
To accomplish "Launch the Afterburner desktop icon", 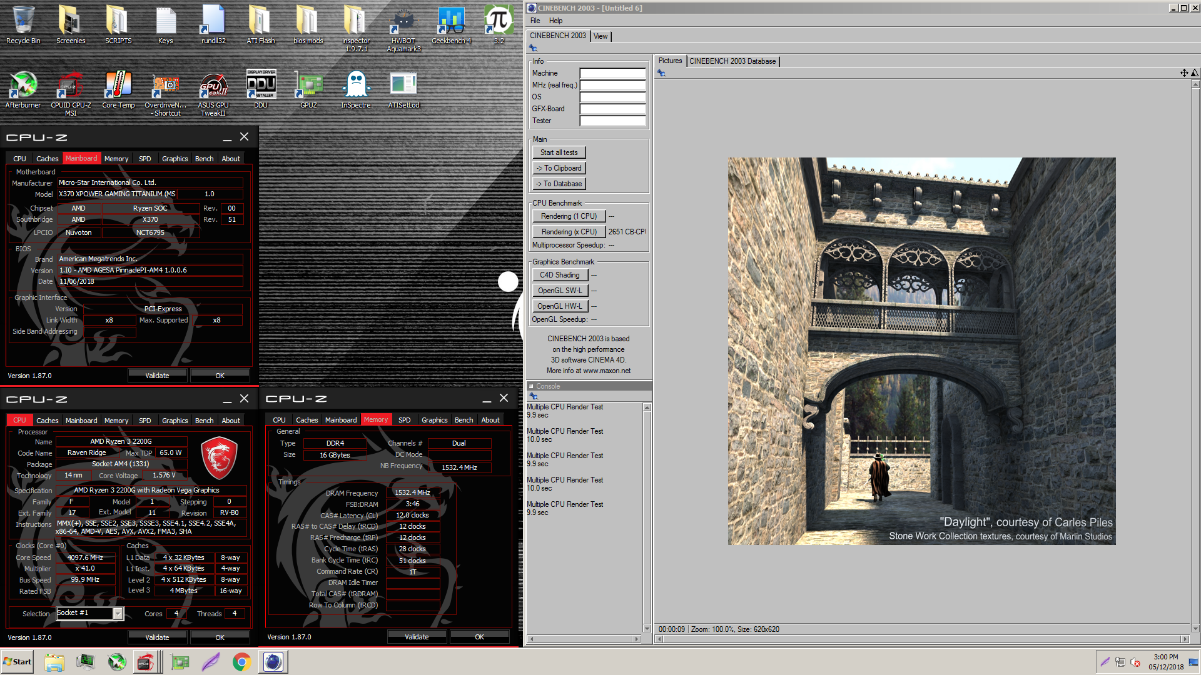I will 23,89.
